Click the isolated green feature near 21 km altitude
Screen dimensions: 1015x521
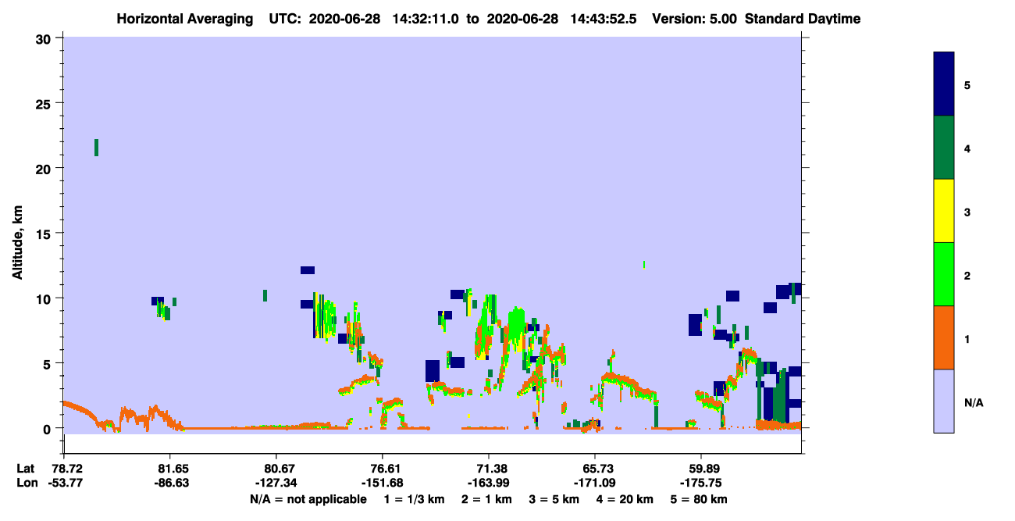(x=96, y=148)
